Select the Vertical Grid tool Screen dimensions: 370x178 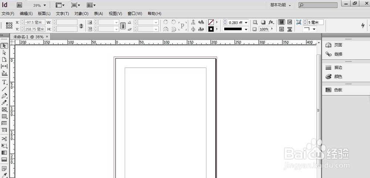[4, 130]
